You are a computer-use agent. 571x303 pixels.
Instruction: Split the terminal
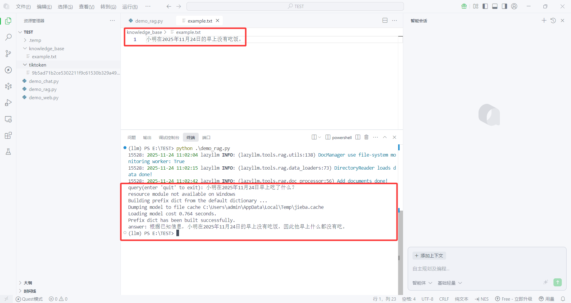[x=358, y=137]
